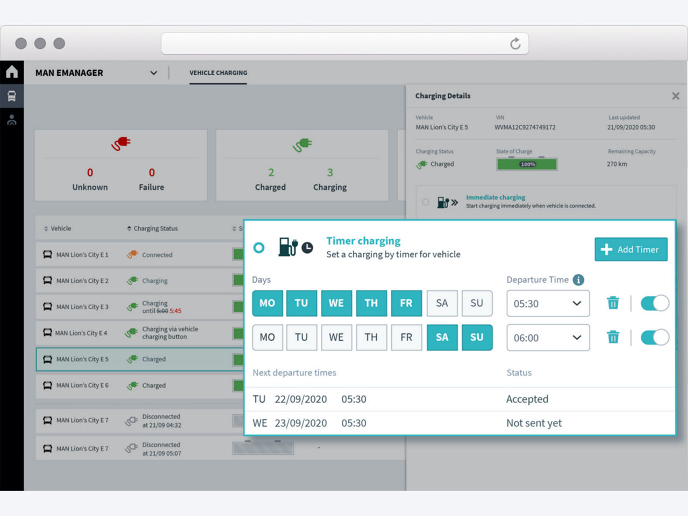Select the bus vehicles sidebar icon
Screen dimensions: 688x516
(x=12, y=96)
